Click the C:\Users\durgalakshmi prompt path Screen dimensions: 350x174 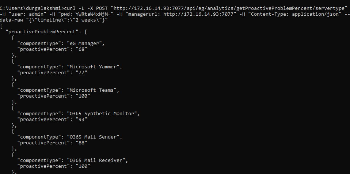(x=31, y=8)
